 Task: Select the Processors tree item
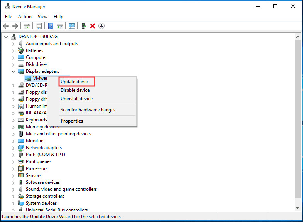click(x=37, y=168)
